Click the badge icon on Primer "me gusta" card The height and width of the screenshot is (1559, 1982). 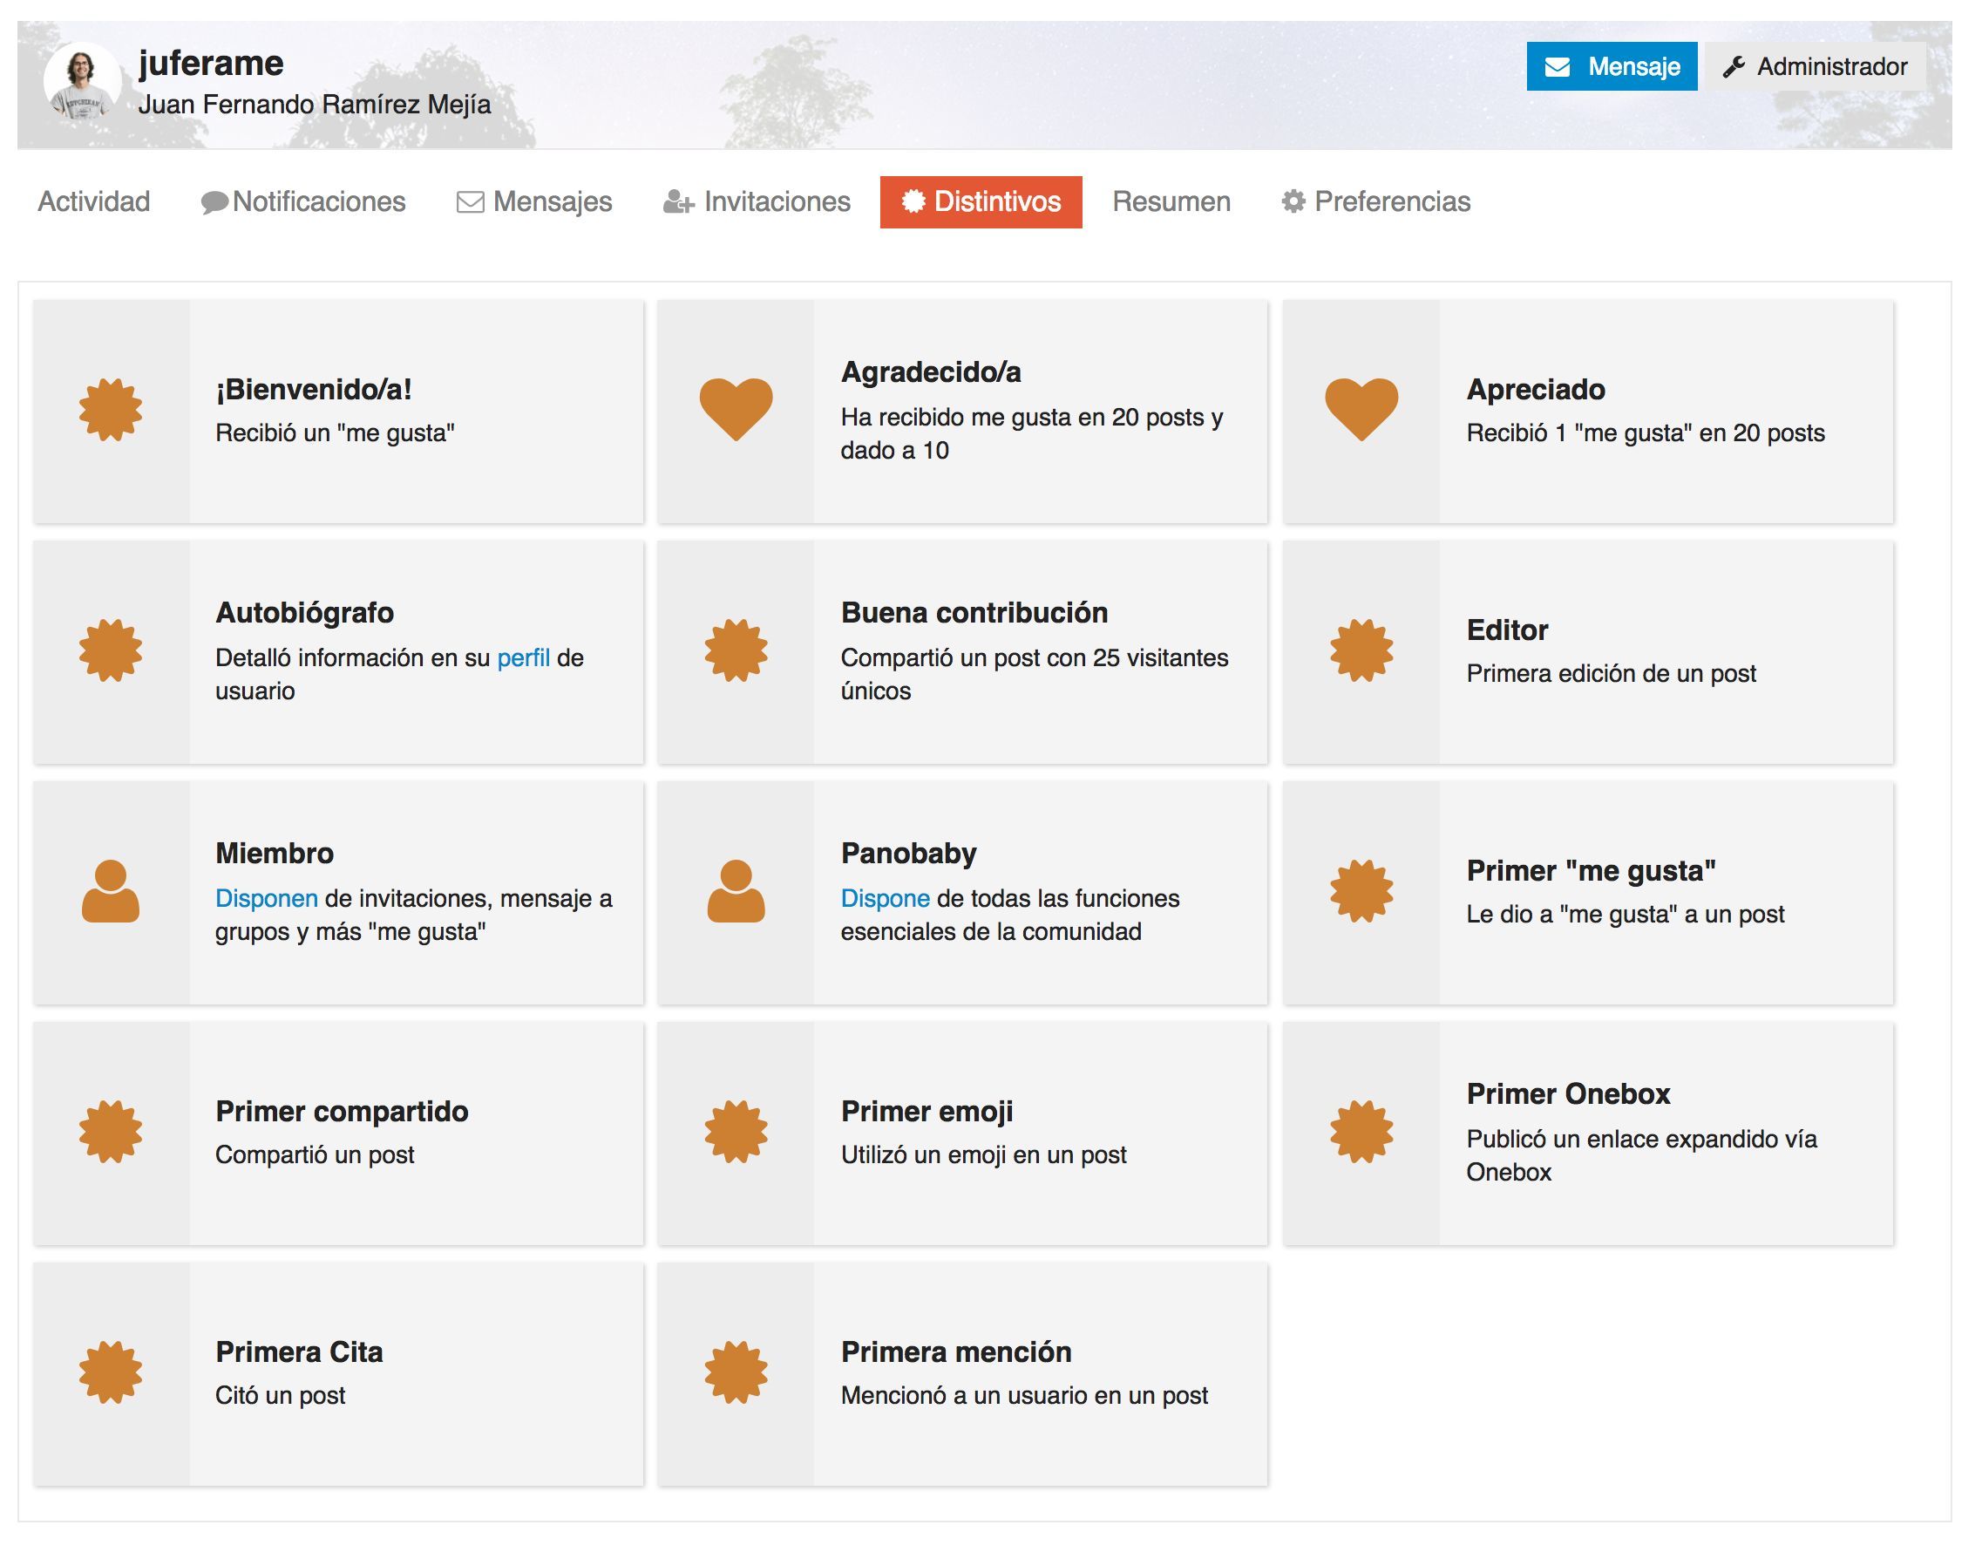click(1361, 891)
